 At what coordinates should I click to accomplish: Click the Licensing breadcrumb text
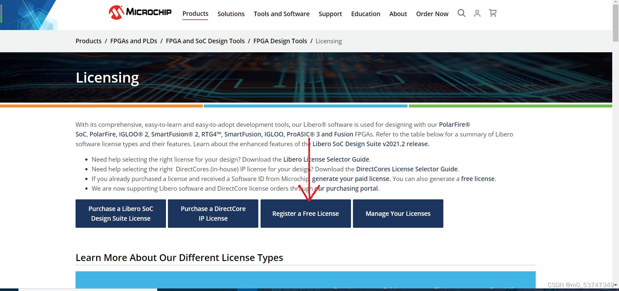pos(329,41)
